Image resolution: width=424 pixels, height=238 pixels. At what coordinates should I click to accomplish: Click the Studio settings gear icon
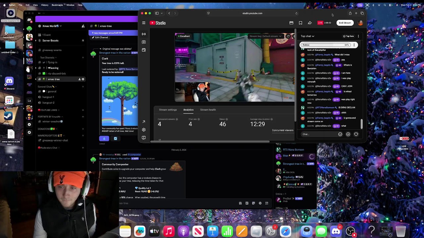(144, 130)
